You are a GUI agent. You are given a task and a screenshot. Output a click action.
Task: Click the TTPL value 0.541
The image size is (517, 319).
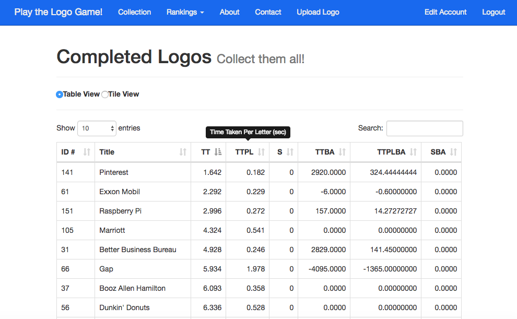click(255, 230)
